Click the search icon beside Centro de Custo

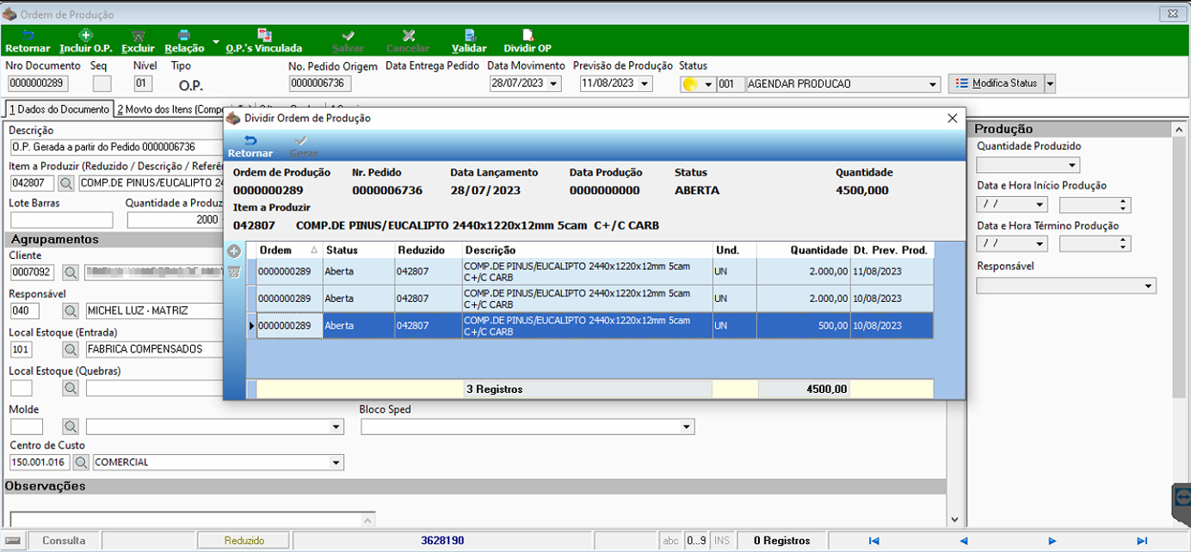tap(81, 463)
